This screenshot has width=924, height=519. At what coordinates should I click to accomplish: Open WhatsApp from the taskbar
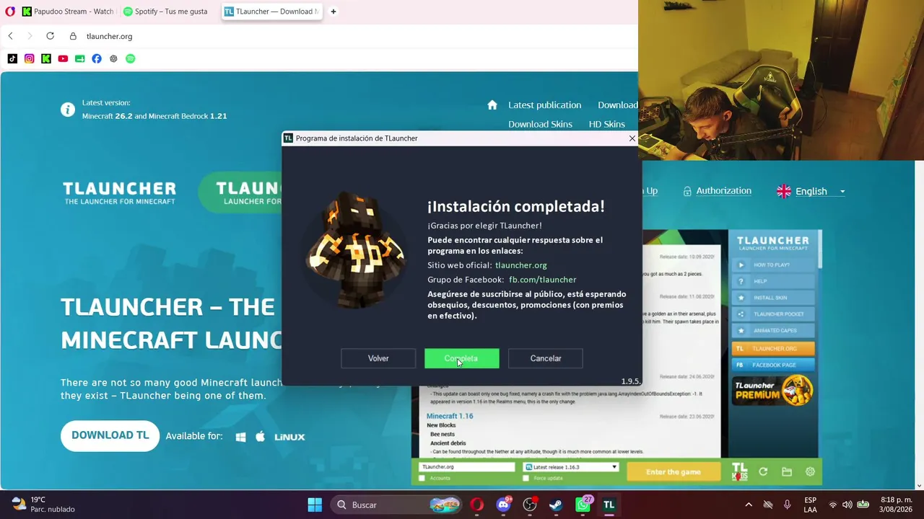[583, 505]
